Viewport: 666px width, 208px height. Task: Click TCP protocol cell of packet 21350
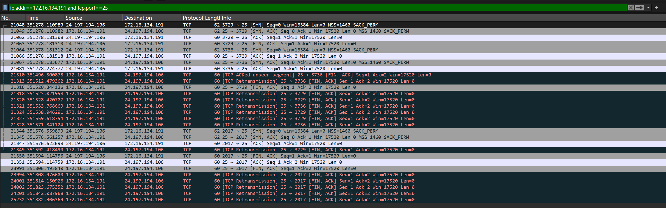(x=187, y=156)
